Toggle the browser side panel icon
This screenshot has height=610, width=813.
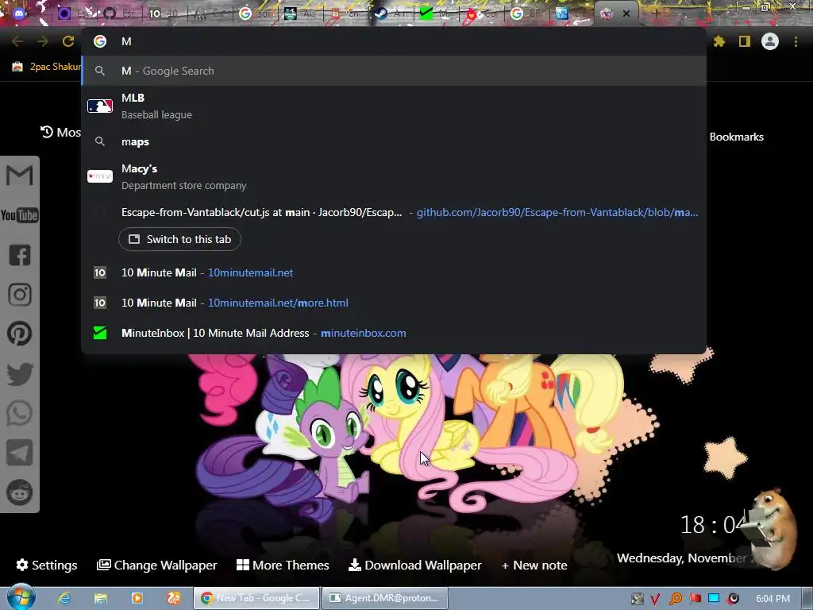coord(744,41)
